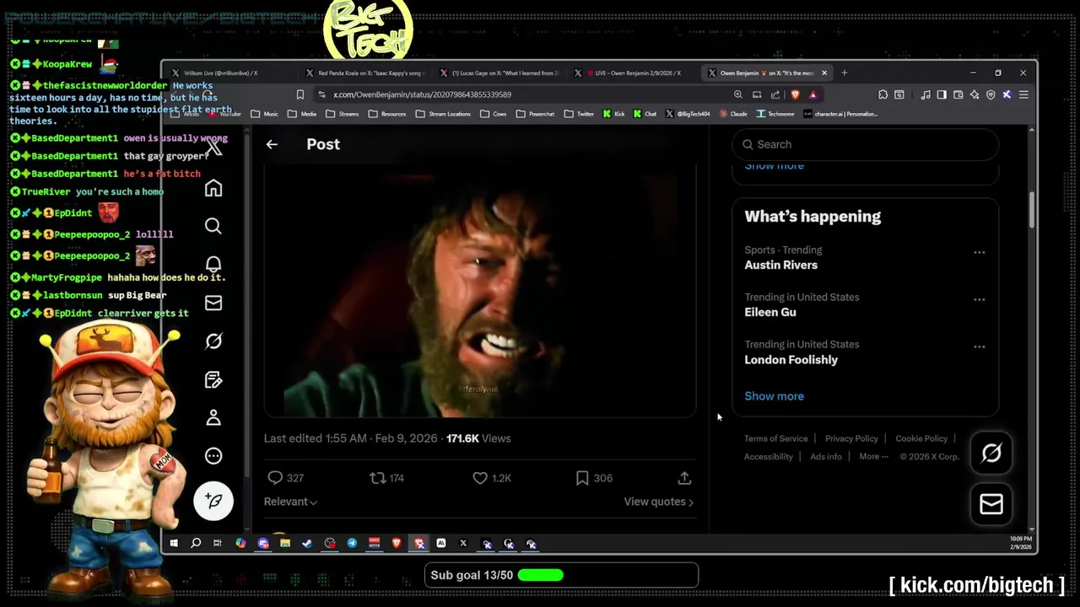
Task: Open More options circle in sidebar
Action: [x=213, y=456]
